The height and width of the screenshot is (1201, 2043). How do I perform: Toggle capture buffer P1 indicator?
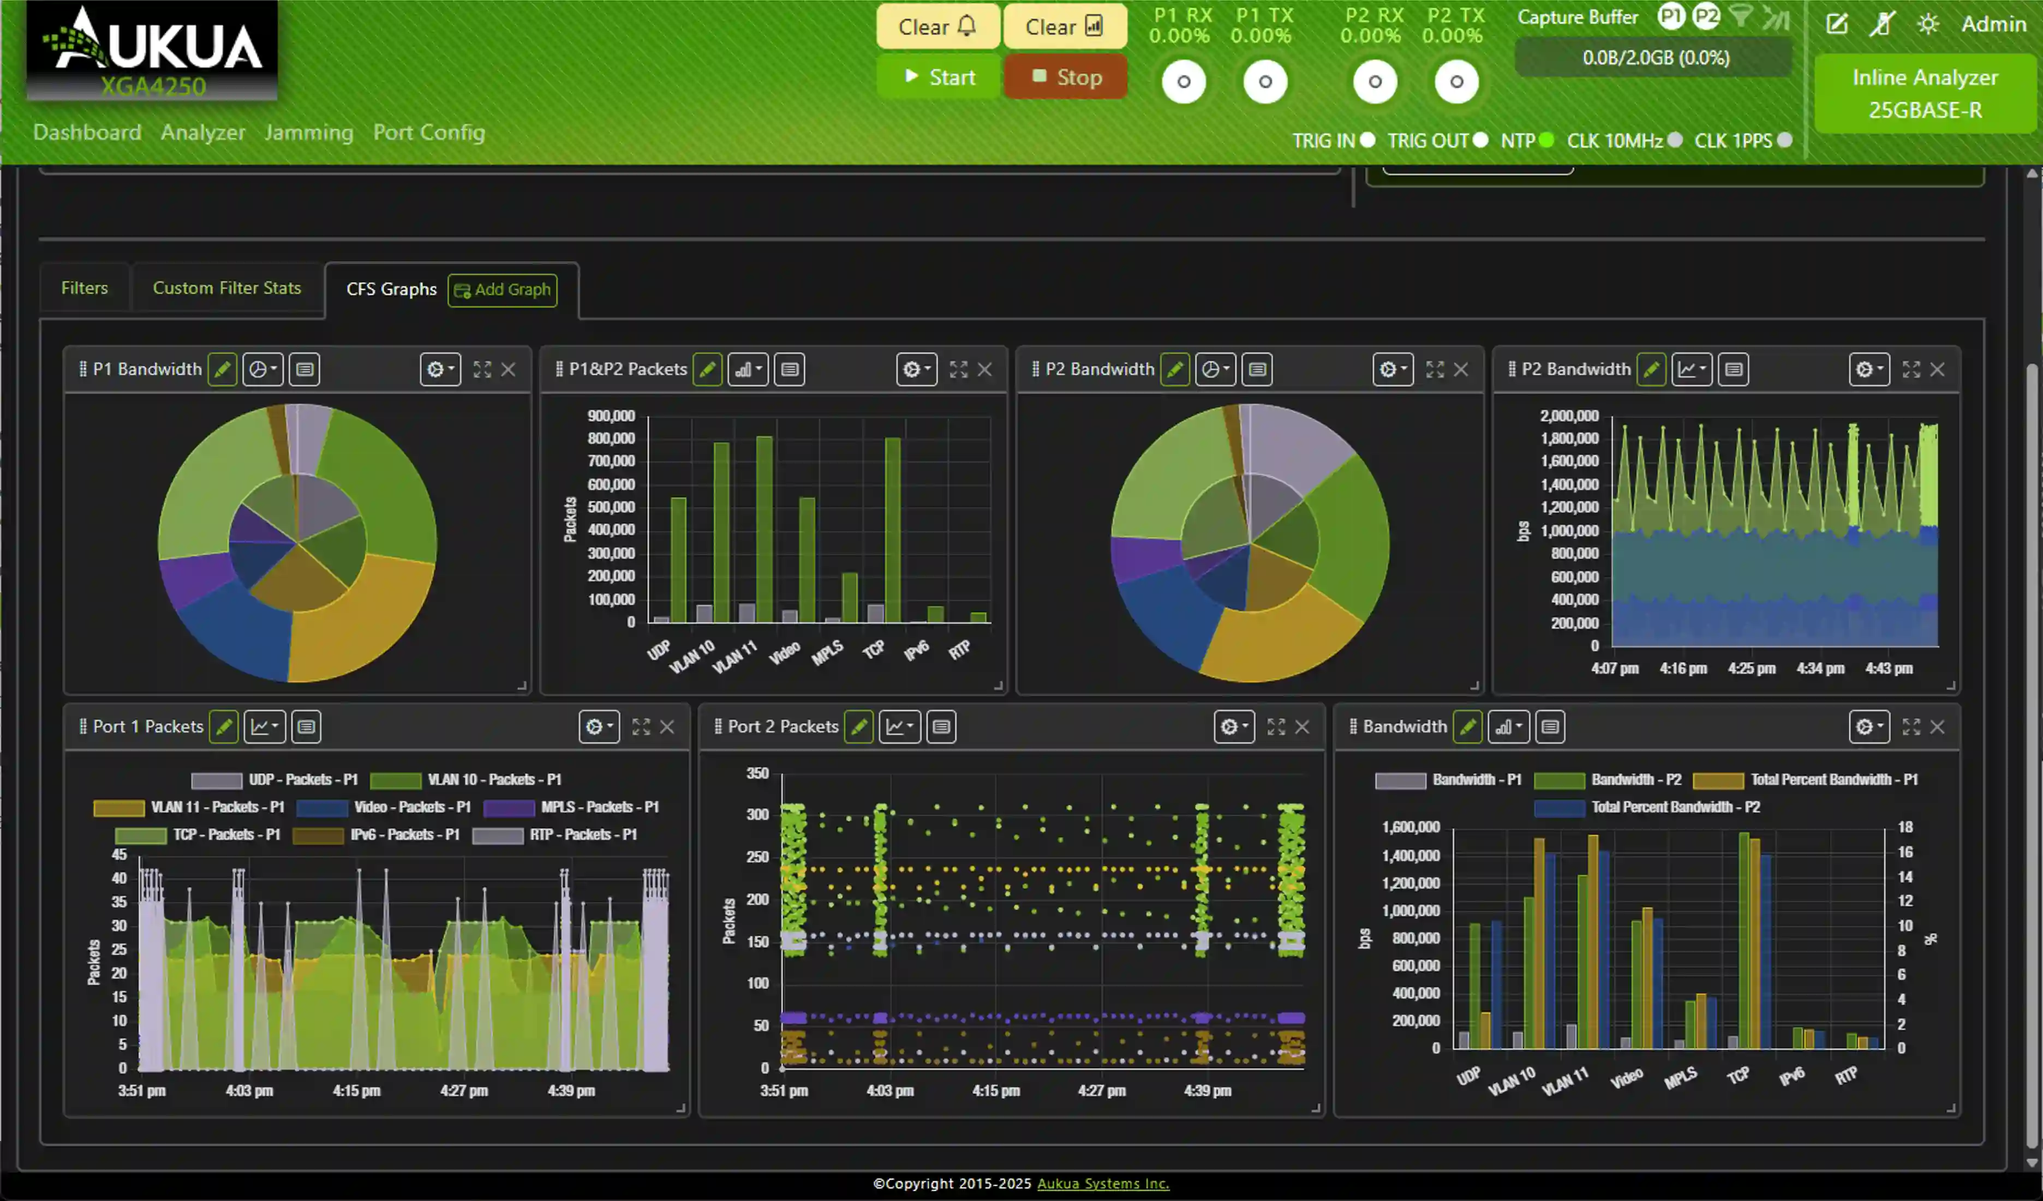pyautogui.click(x=1671, y=16)
